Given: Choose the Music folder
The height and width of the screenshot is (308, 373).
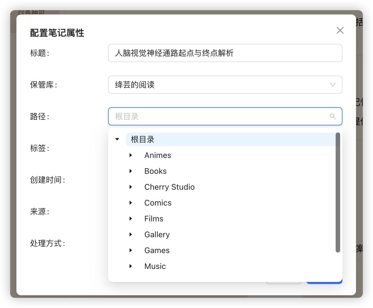Looking at the screenshot, I should (155, 266).
